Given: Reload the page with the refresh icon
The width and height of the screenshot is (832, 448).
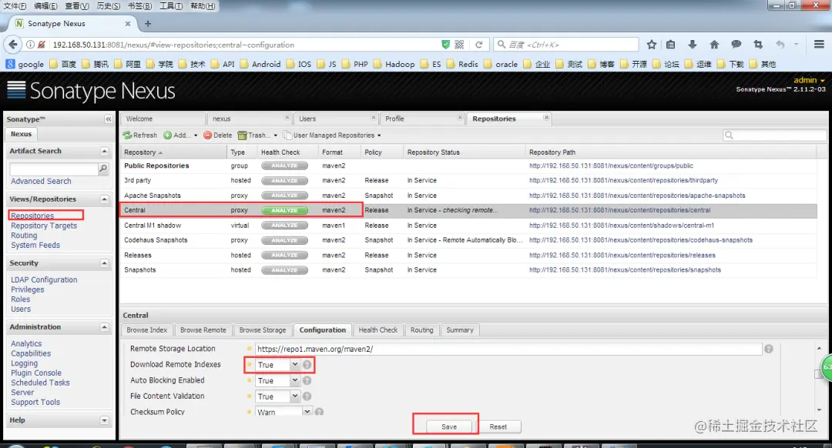Looking at the screenshot, I should coord(478,45).
